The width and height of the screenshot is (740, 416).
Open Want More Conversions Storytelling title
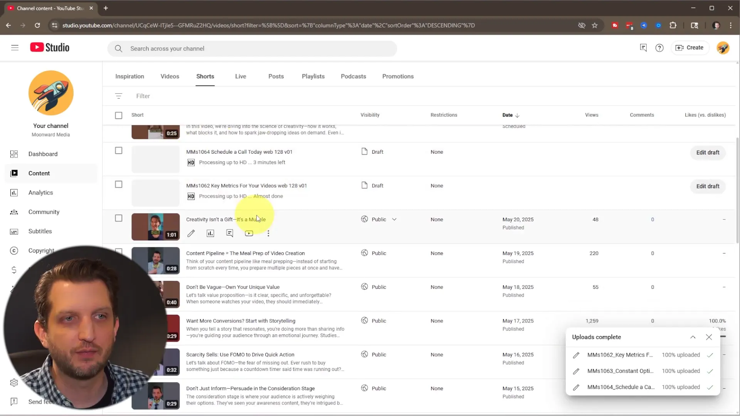pos(240,321)
